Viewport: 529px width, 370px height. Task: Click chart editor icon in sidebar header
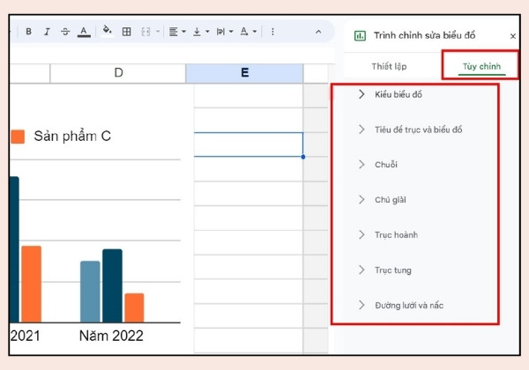360,35
